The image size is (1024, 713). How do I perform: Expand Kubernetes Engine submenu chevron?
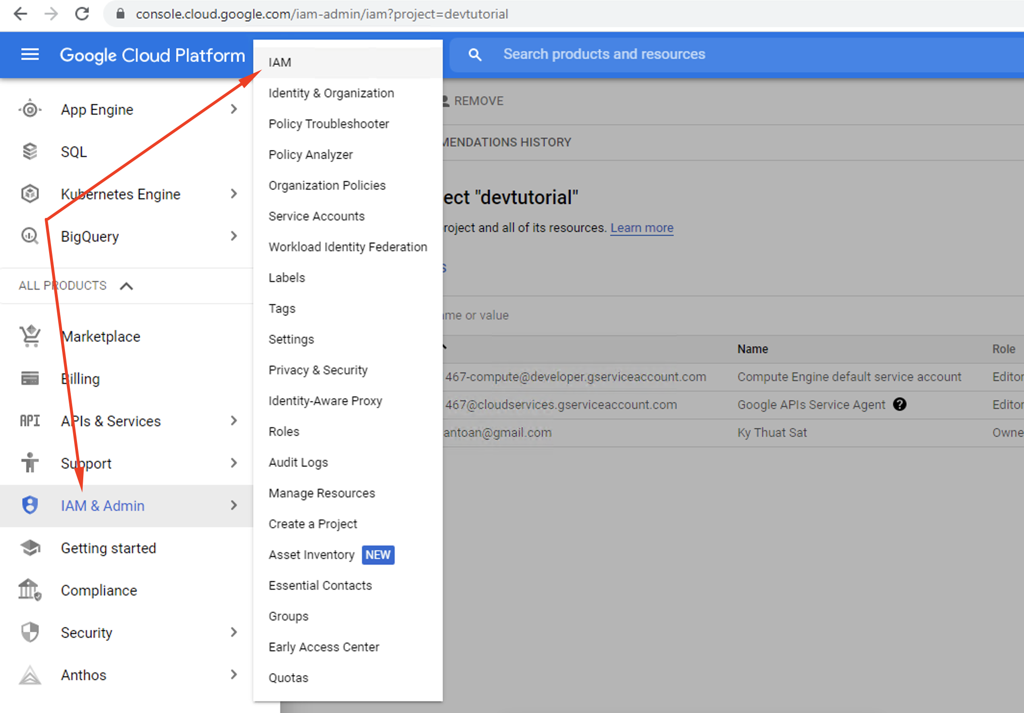(234, 194)
